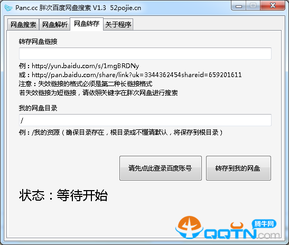
Task: Go to the 关于程序 tab
Action: pos(118,24)
